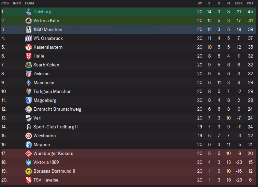Select the Sport-Club Freiburg II name
258x187 pixels.
(55, 127)
